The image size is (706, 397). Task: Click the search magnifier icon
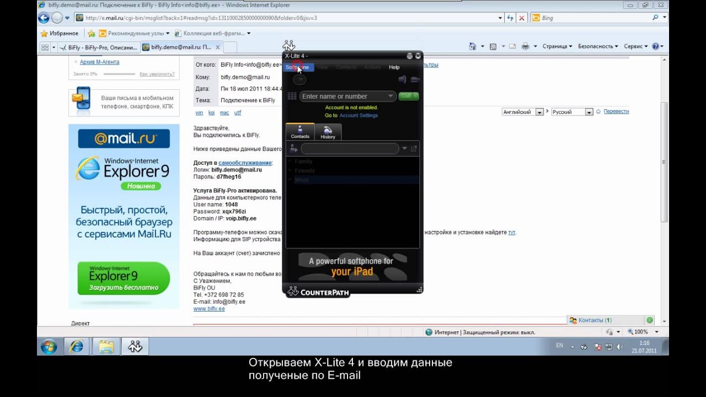pyautogui.click(x=655, y=18)
